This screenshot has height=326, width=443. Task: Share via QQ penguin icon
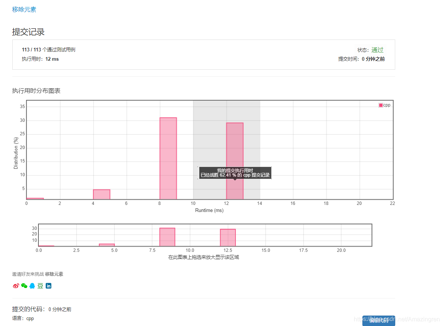click(x=32, y=286)
